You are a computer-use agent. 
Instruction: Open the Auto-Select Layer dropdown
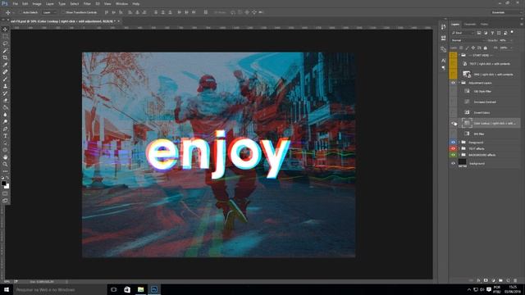click(49, 12)
